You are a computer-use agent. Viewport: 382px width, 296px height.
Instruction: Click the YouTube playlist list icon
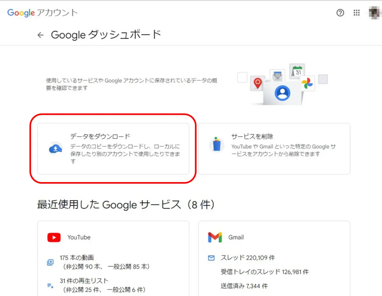pyautogui.click(x=50, y=286)
